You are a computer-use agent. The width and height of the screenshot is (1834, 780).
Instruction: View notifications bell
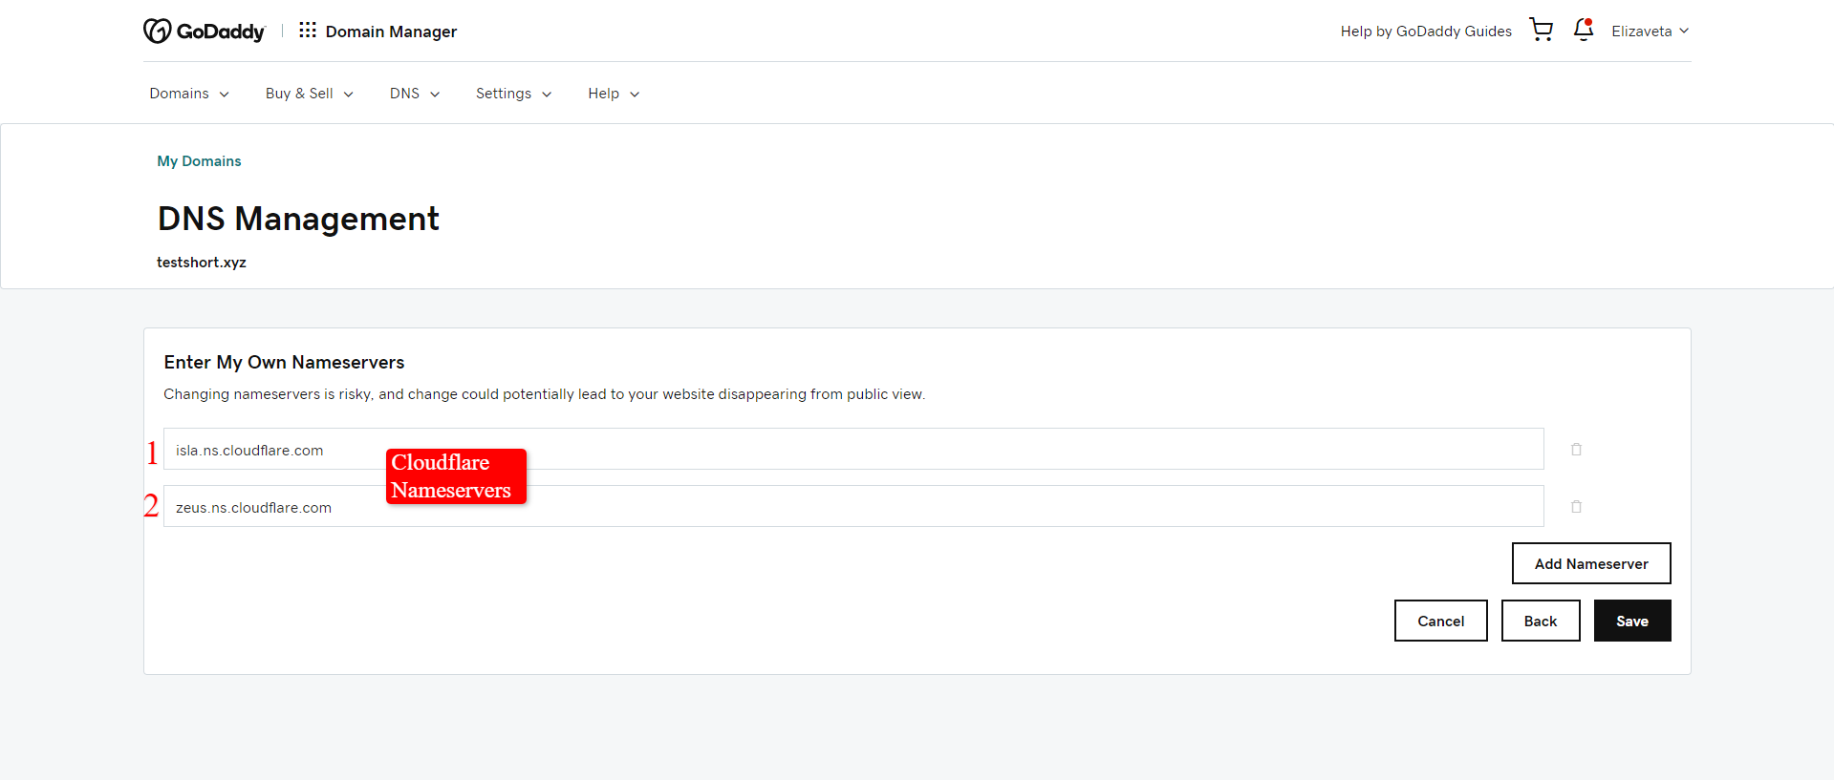tap(1584, 30)
